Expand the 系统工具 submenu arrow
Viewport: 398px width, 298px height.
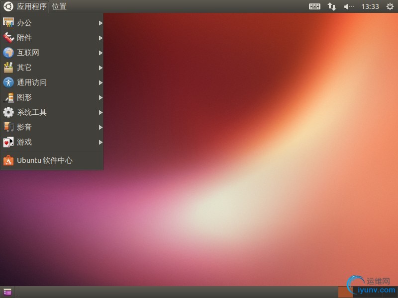point(100,113)
